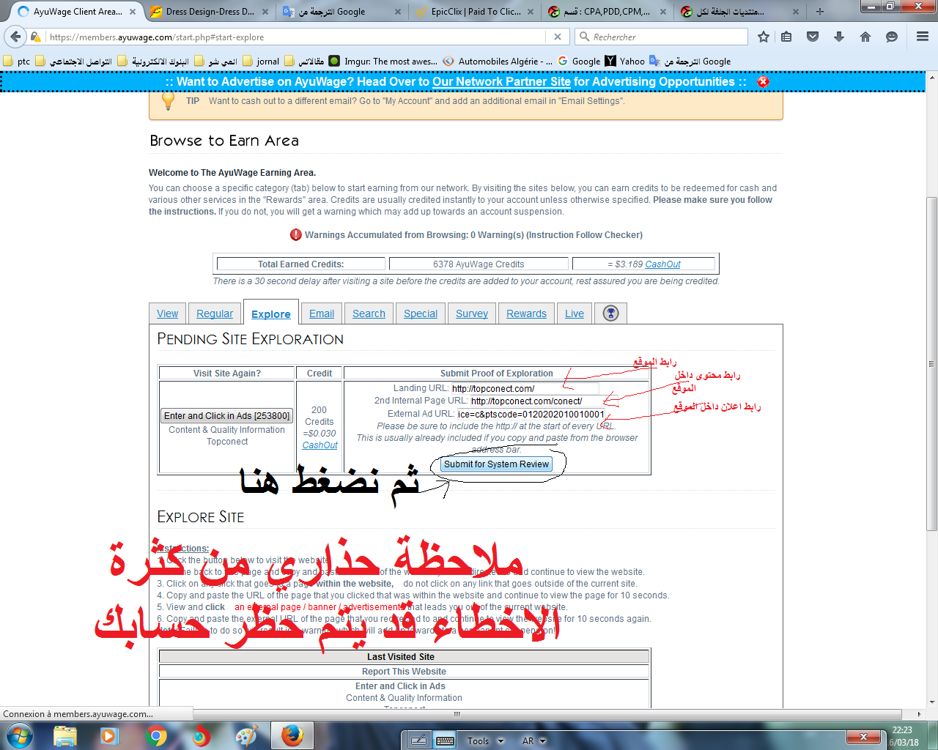This screenshot has height=750, width=938.
Task: Open the trophy icon tab
Action: point(610,313)
